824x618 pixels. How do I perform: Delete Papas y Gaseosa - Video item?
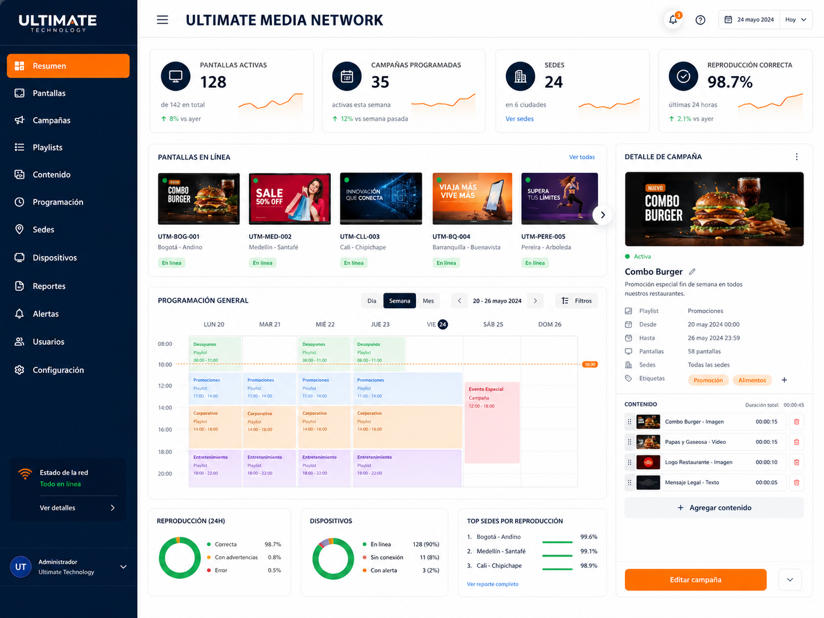(797, 442)
